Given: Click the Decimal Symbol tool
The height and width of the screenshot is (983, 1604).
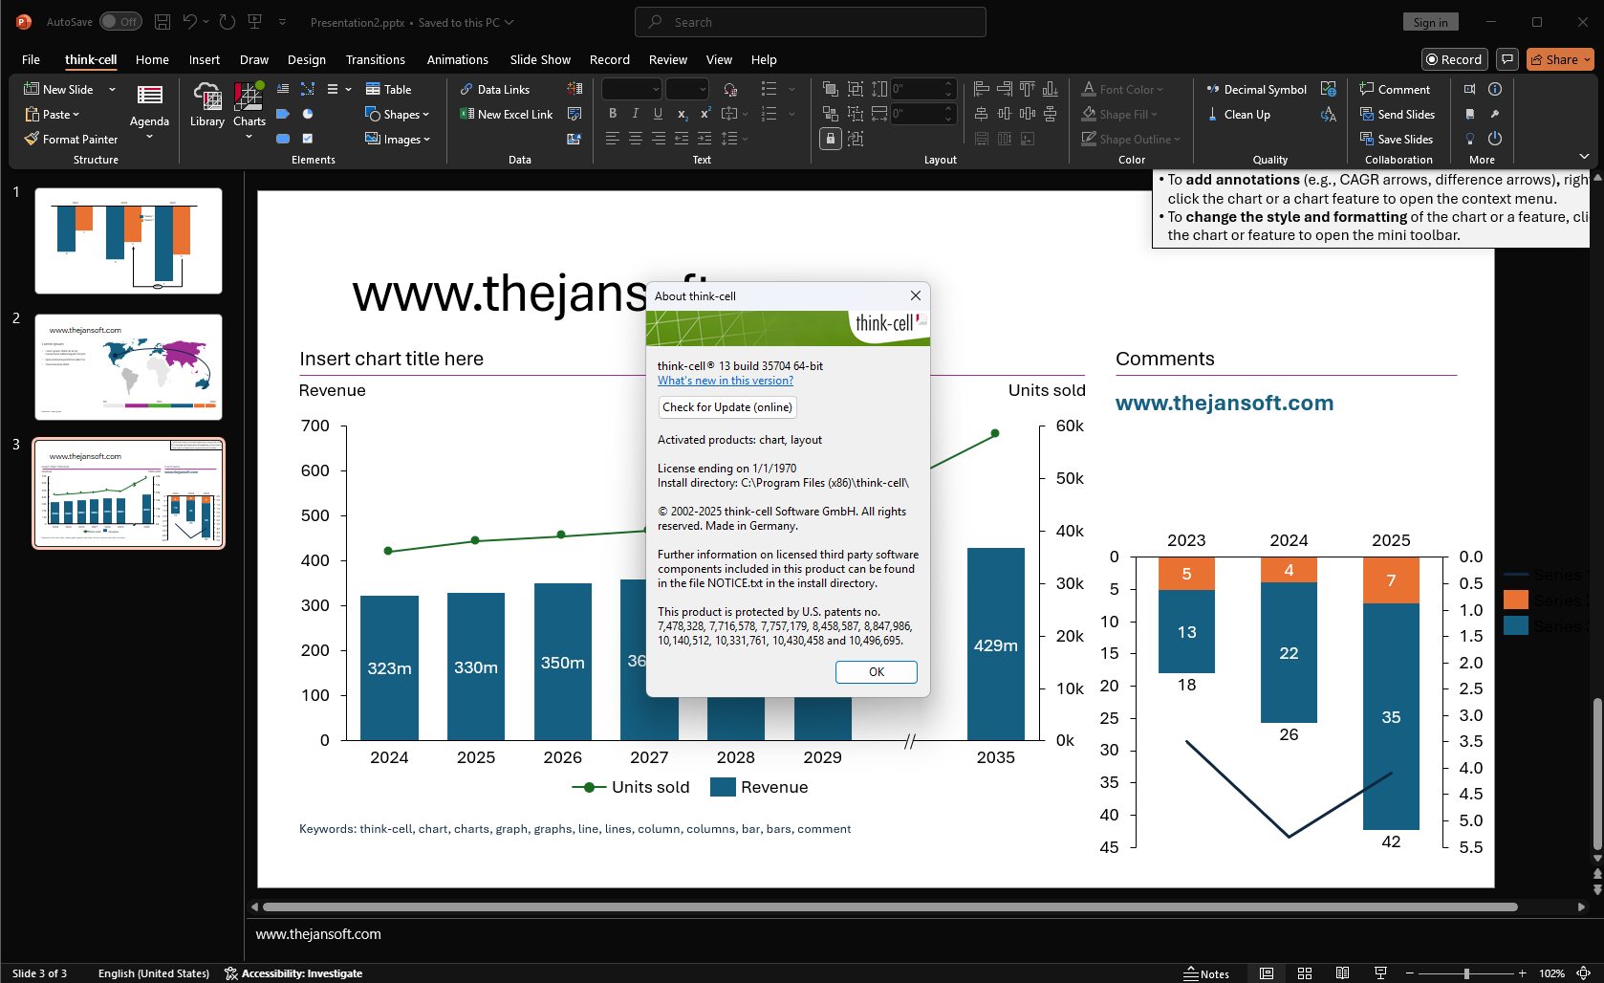Looking at the screenshot, I should click(x=1256, y=89).
